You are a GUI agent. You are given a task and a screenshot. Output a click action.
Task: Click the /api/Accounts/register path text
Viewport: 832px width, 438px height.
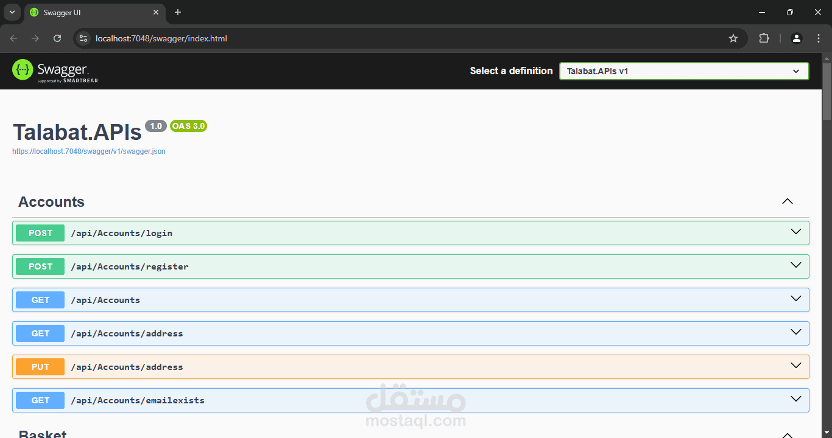130,266
